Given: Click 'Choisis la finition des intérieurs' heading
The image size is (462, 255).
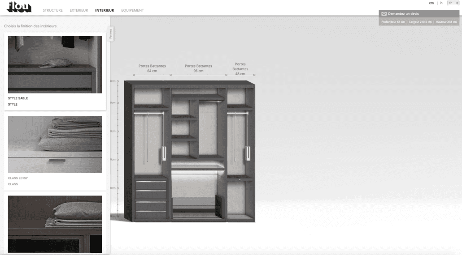Looking at the screenshot, I should pyautogui.click(x=31, y=26).
